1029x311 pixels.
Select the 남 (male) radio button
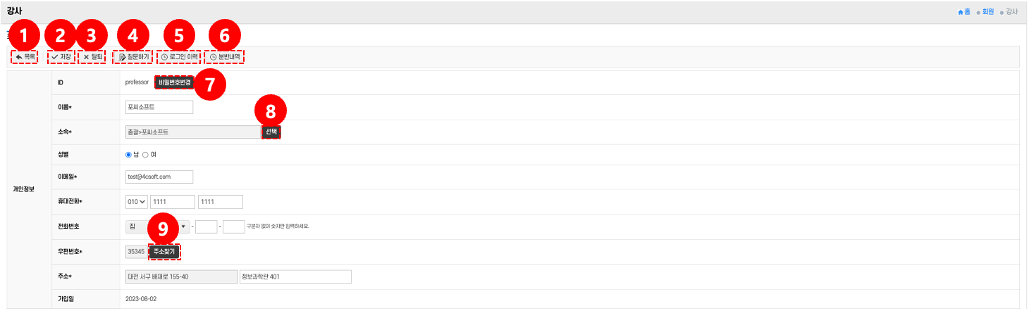coord(129,155)
